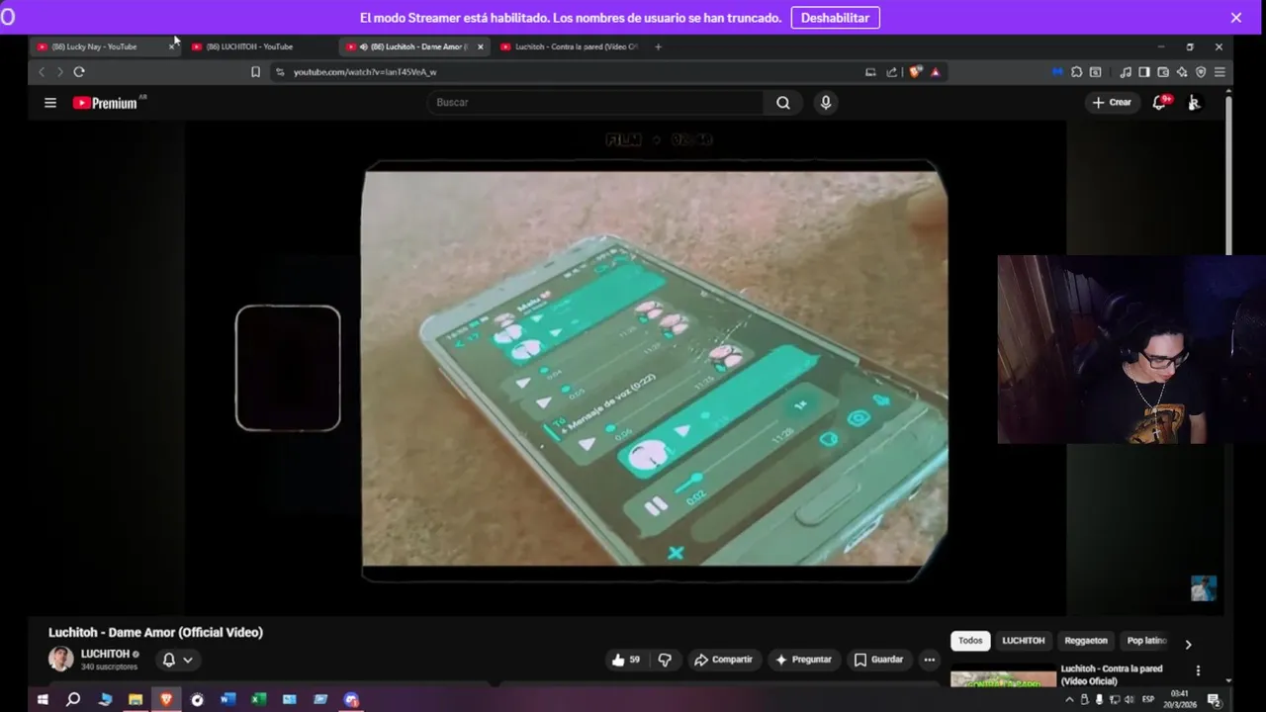
Task: Select the Pop latino filter chip
Action: click(x=1147, y=641)
